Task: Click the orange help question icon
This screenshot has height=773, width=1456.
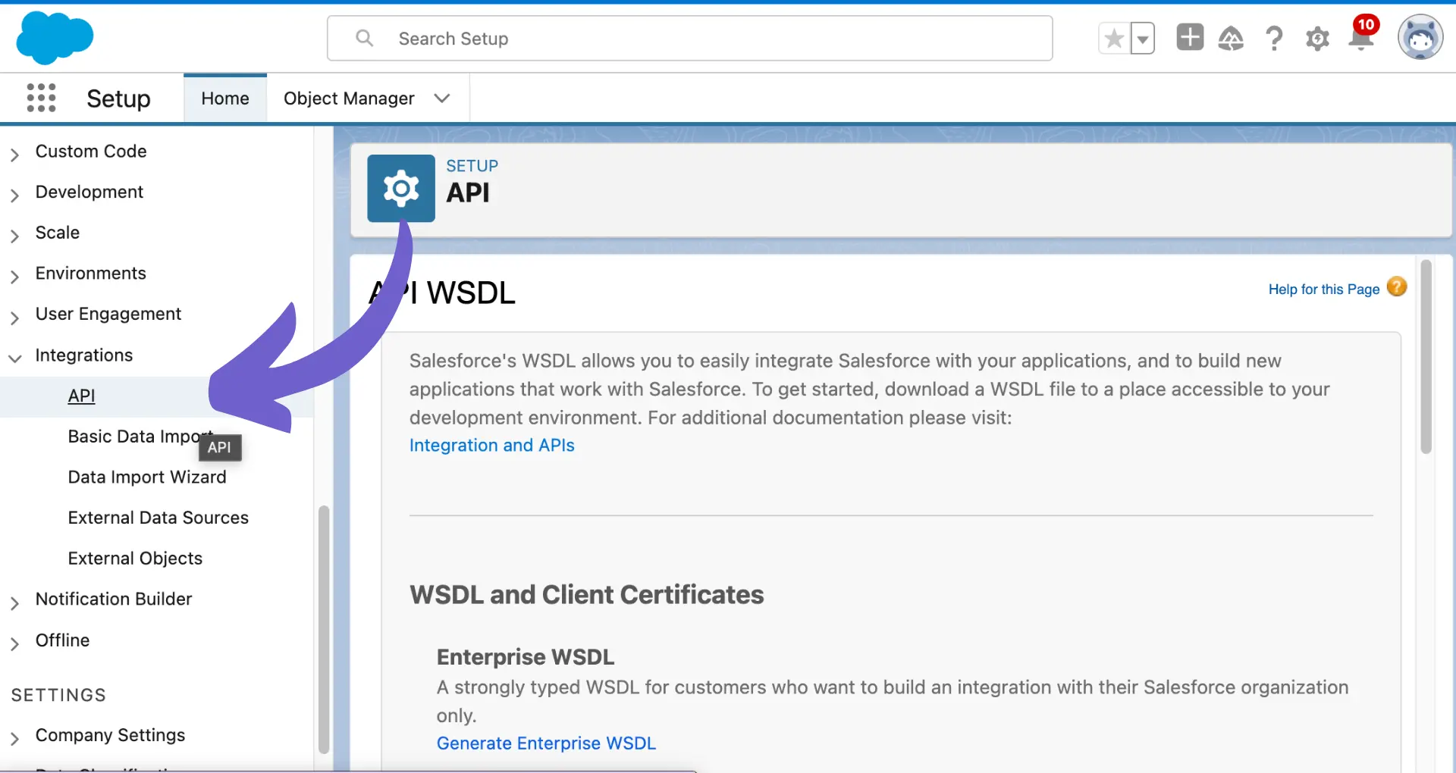Action: coord(1397,286)
